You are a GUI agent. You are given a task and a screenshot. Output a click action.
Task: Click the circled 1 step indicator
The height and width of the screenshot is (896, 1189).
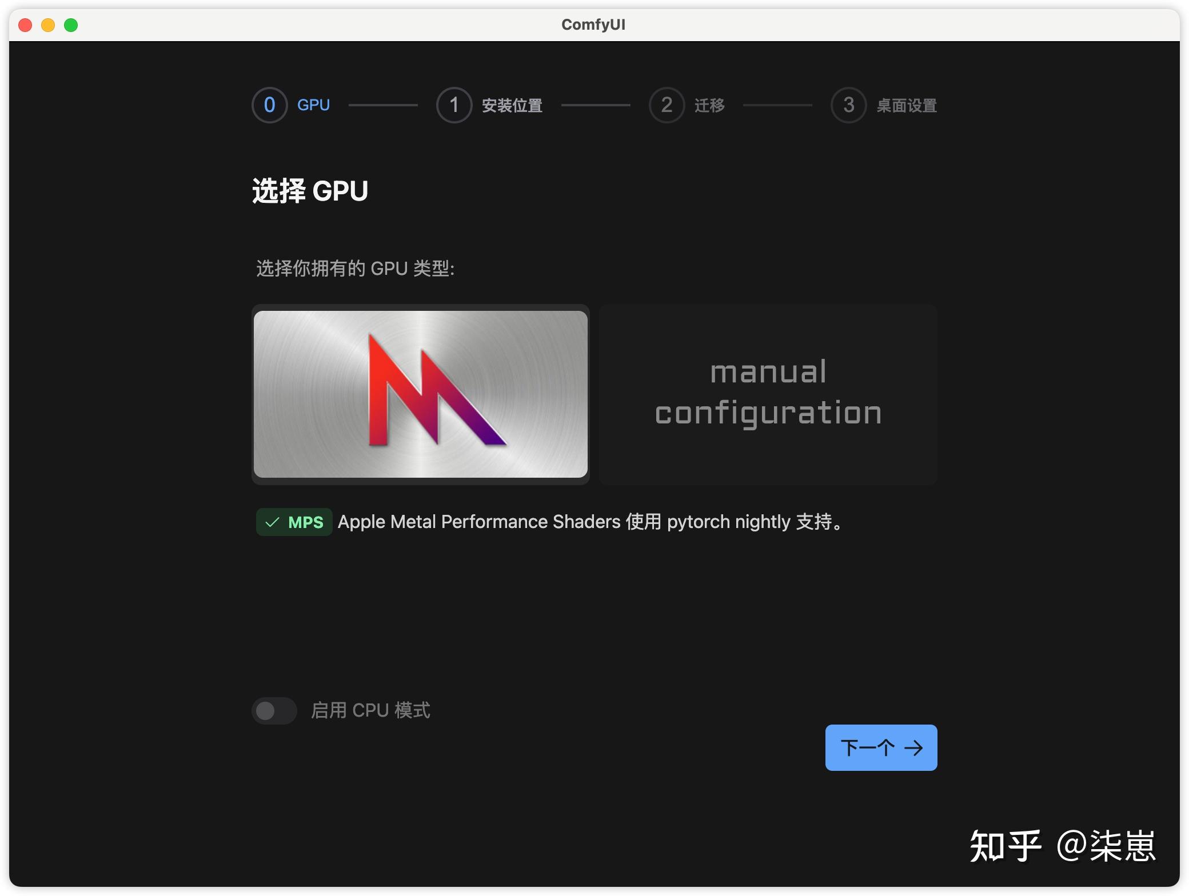coord(454,105)
